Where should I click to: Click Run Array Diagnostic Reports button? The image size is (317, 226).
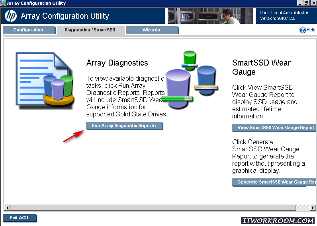(124, 126)
